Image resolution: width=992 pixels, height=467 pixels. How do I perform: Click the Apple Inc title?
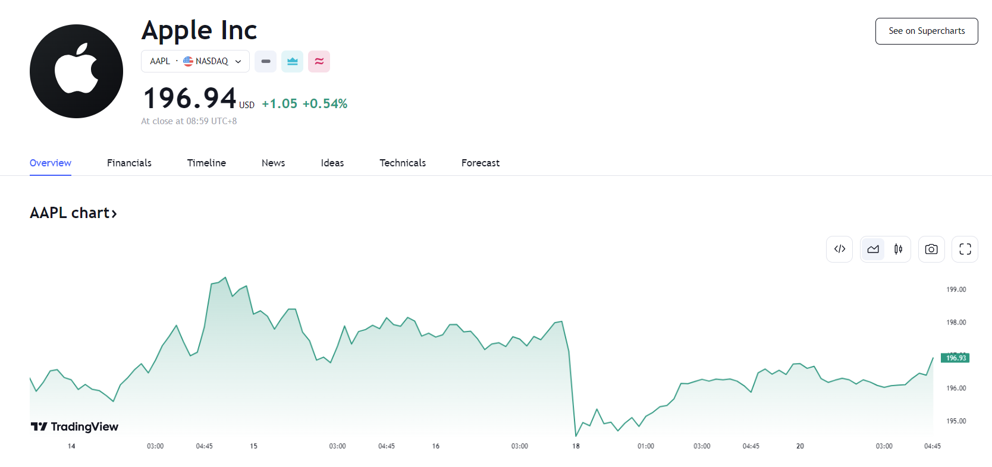[199, 30]
